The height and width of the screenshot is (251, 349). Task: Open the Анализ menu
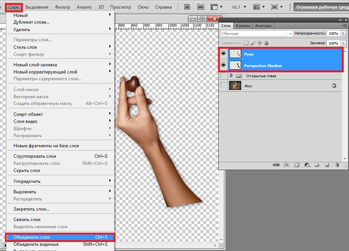(84, 7)
